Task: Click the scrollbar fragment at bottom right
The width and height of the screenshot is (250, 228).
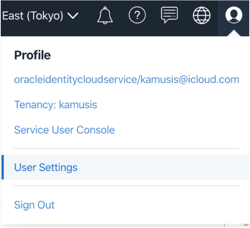Action: click(246, 224)
